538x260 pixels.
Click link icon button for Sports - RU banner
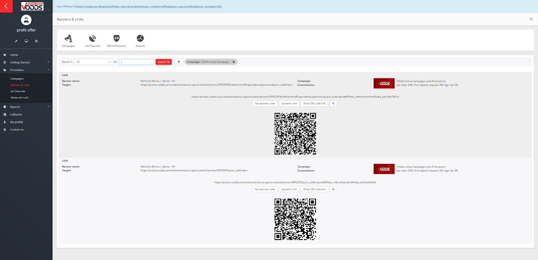coord(333,103)
